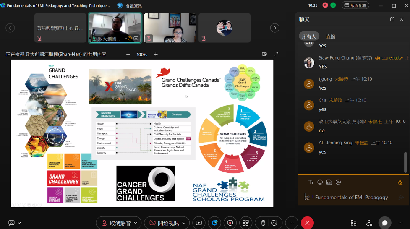Screen dimensions: 410x229
Task: Select the Everyone (所有人) chat tab
Action: (309, 36)
